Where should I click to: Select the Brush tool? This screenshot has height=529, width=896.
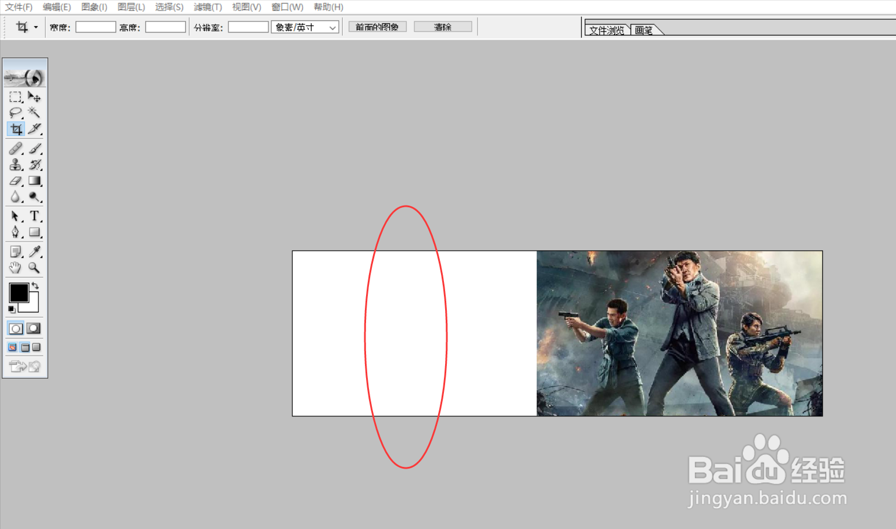click(34, 149)
